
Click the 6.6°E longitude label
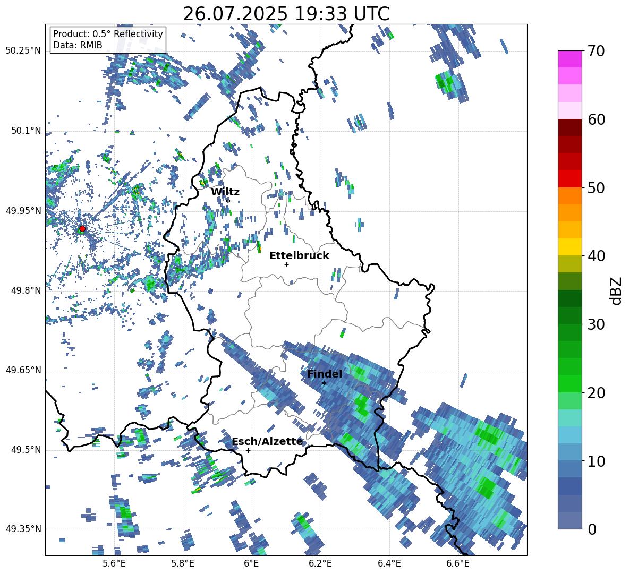click(x=458, y=563)
